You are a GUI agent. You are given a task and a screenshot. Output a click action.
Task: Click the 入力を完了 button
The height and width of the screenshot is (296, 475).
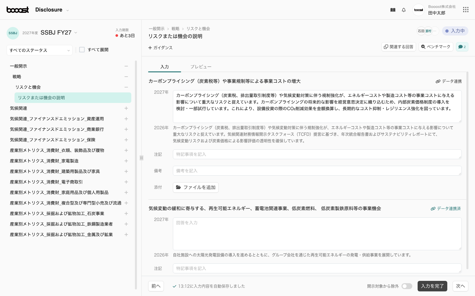[432, 286]
